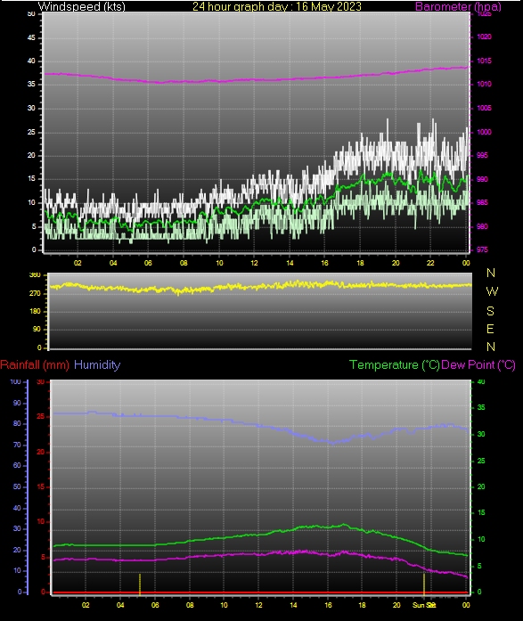
Task: Click the 24 hour graph day title
Action: [277, 6]
